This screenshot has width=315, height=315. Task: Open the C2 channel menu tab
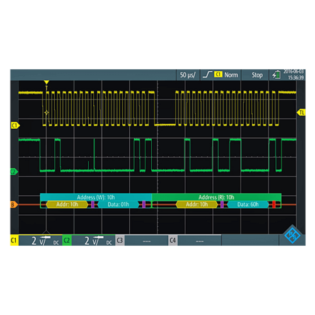tap(67, 240)
